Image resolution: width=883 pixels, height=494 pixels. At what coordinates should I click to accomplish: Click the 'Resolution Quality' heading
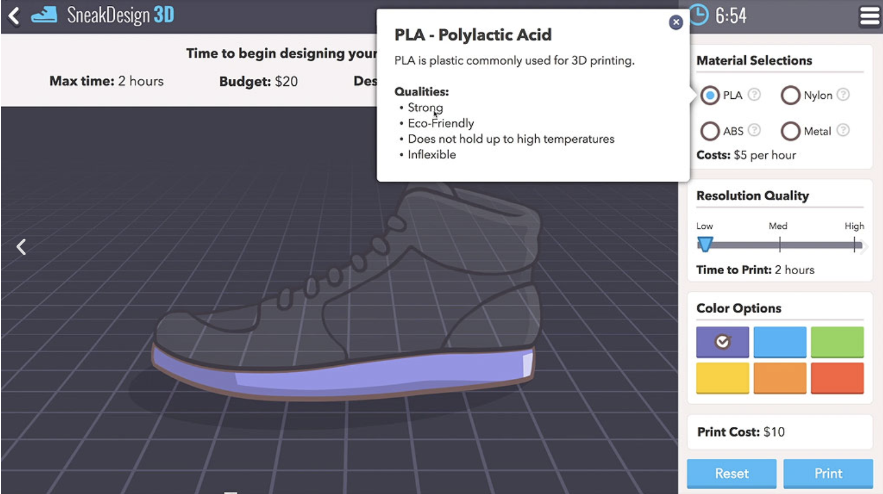coord(752,196)
